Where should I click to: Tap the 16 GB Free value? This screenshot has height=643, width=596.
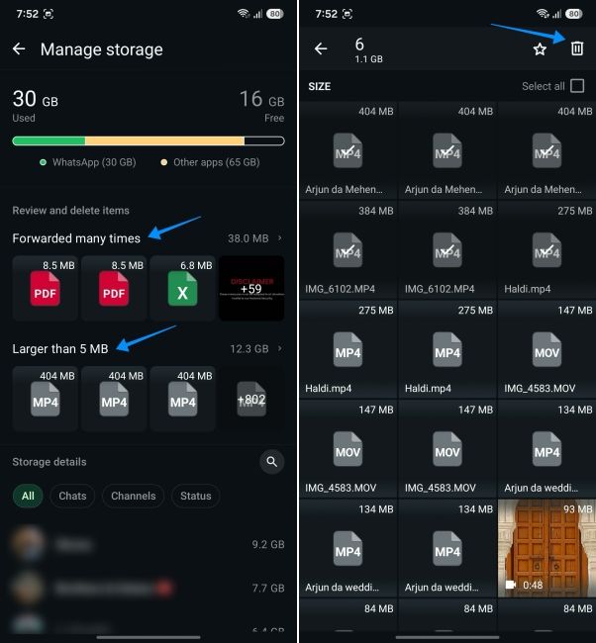pyautogui.click(x=261, y=99)
